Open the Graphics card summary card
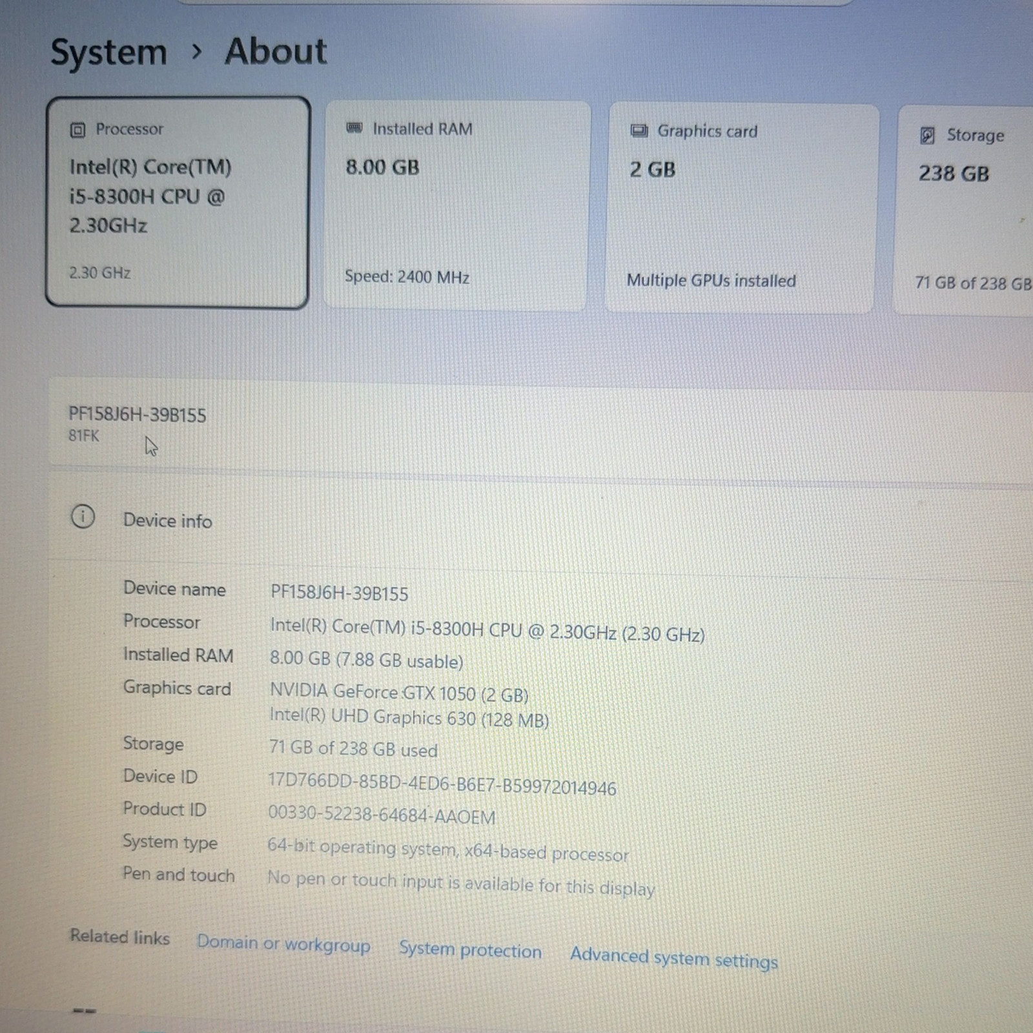This screenshot has height=1033, width=1033. [x=741, y=209]
